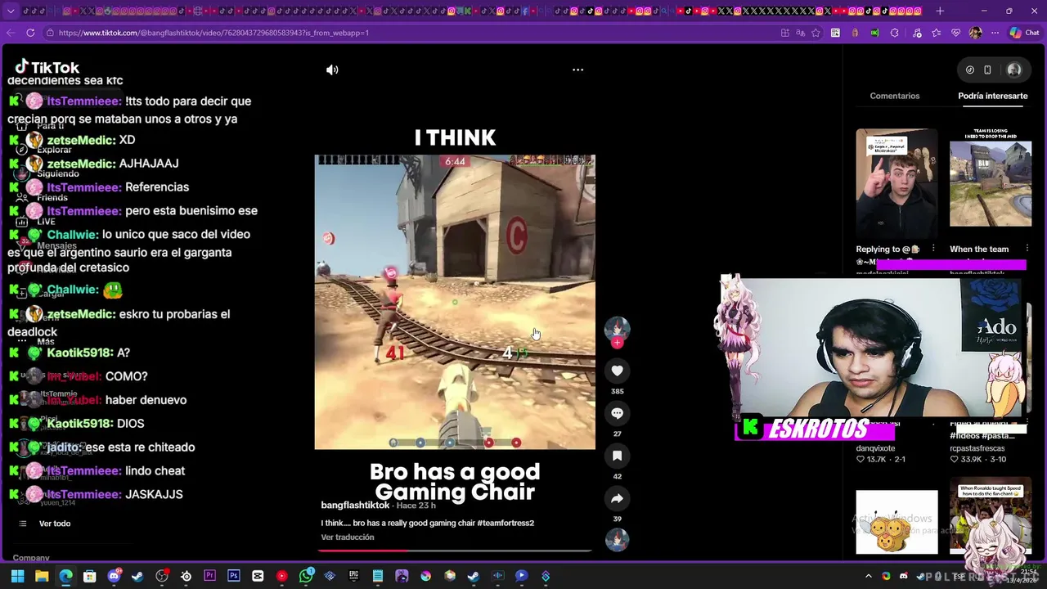Open the Windows Start menu
This screenshot has width=1047, height=589.
point(17,576)
